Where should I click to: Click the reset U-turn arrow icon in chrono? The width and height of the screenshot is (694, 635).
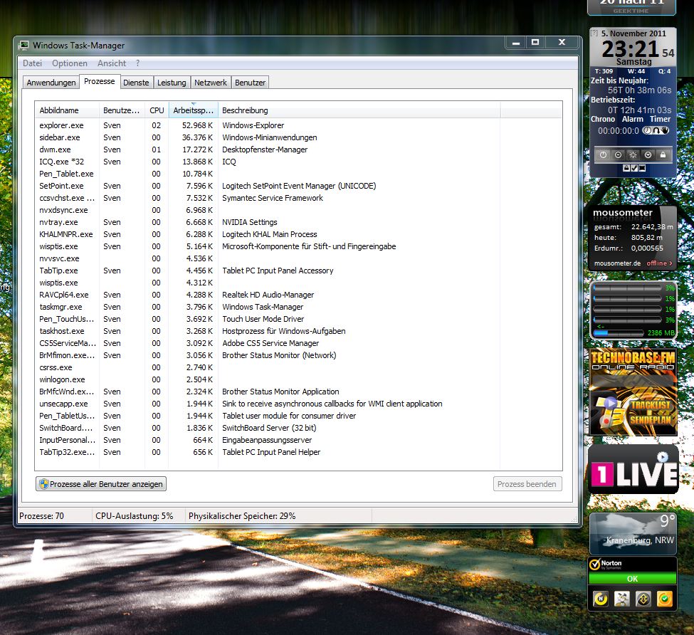coord(656,130)
